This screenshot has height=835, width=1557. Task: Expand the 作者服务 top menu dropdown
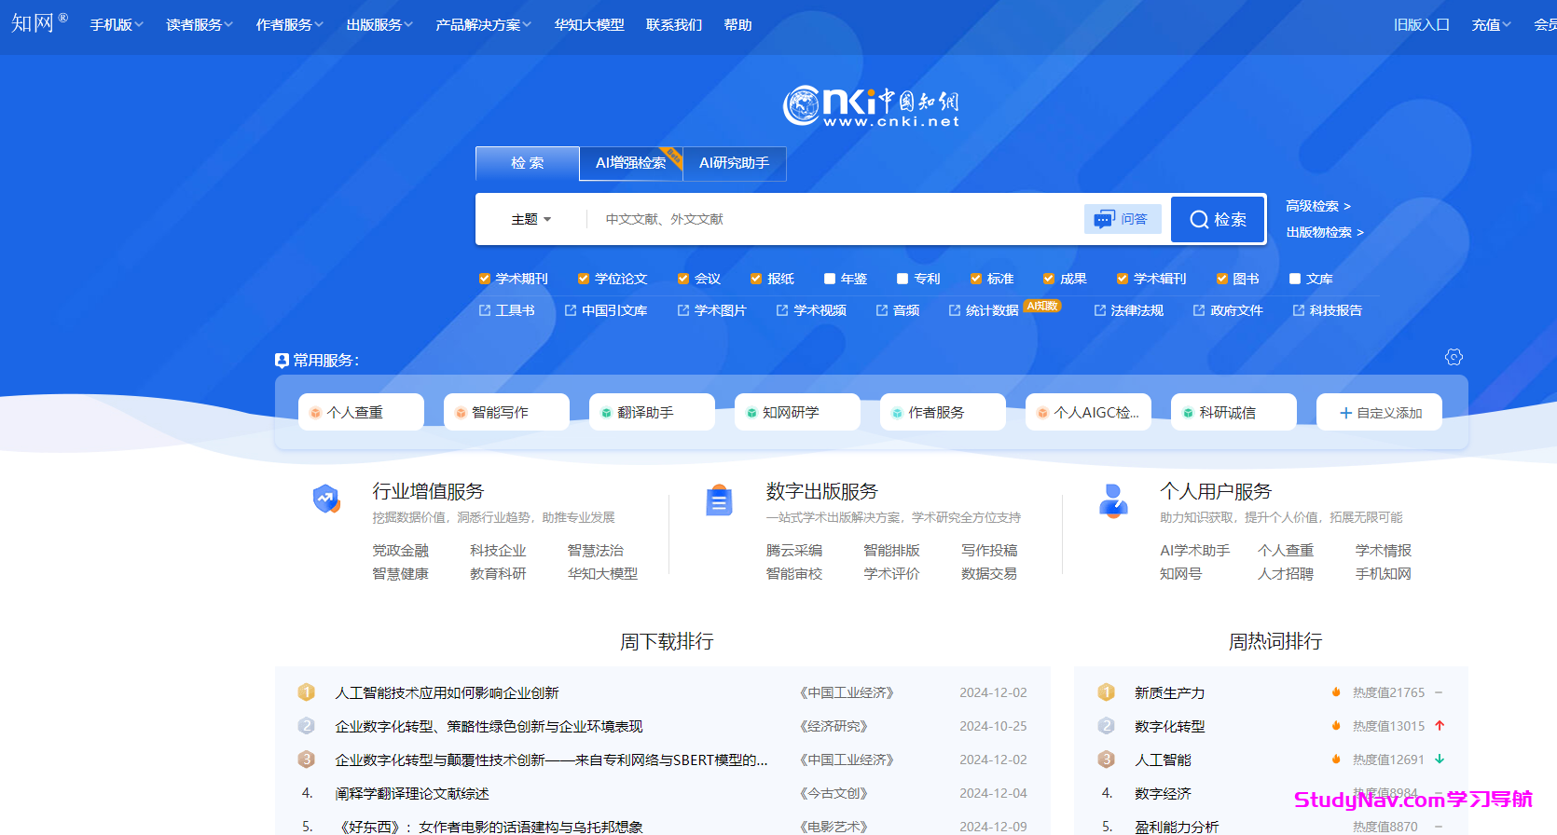point(290,25)
